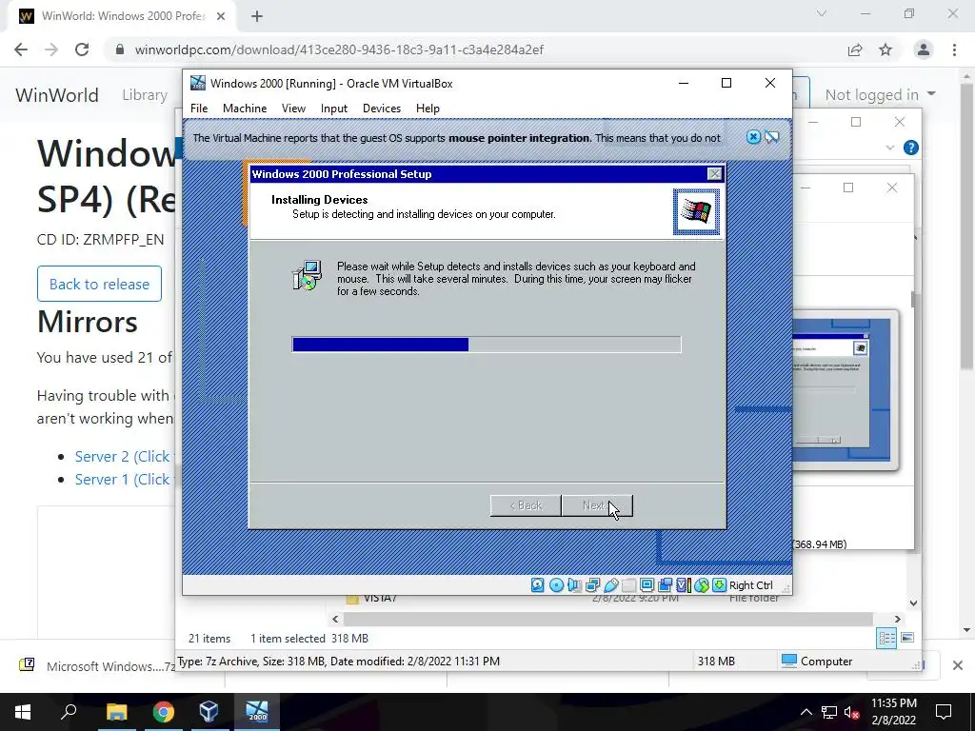Click the disabled Back button in Setup
Image resolution: width=975 pixels, height=731 pixels.
pos(526,505)
